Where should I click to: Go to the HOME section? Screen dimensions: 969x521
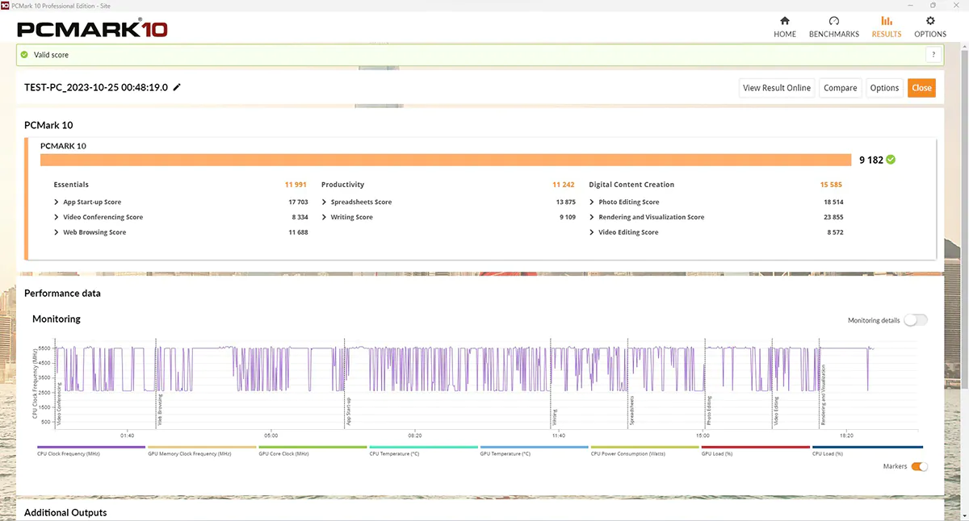(x=784, y=27)
